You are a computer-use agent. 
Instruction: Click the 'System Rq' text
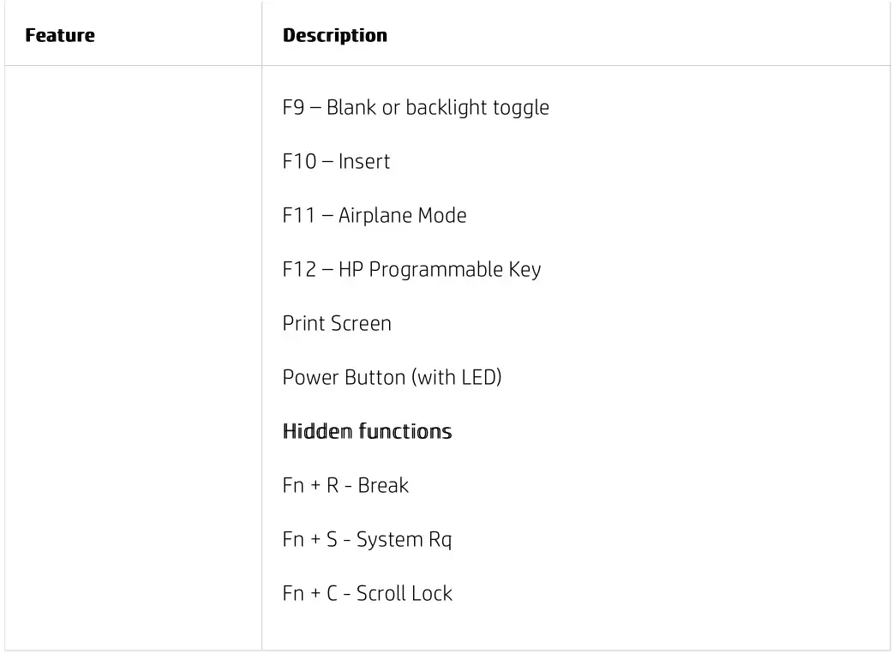pos(404,540)
